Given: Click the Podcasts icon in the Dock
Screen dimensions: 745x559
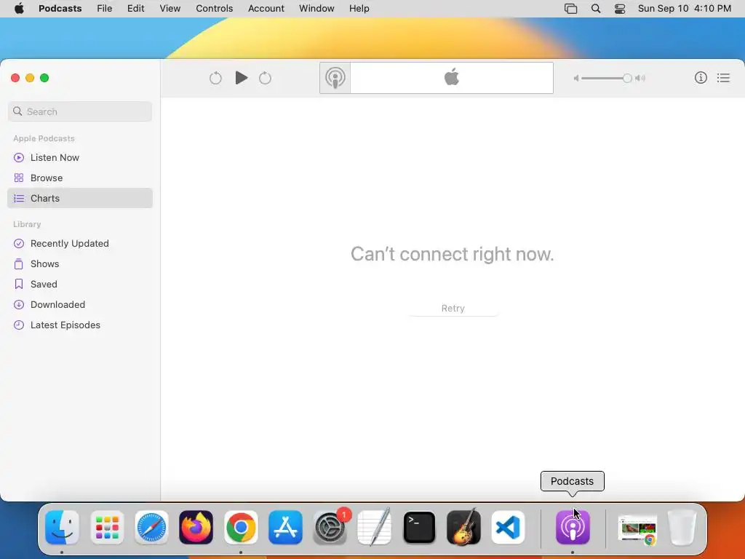Looking at the screenshot, I should pyautogui.click(x=573, y=527).
